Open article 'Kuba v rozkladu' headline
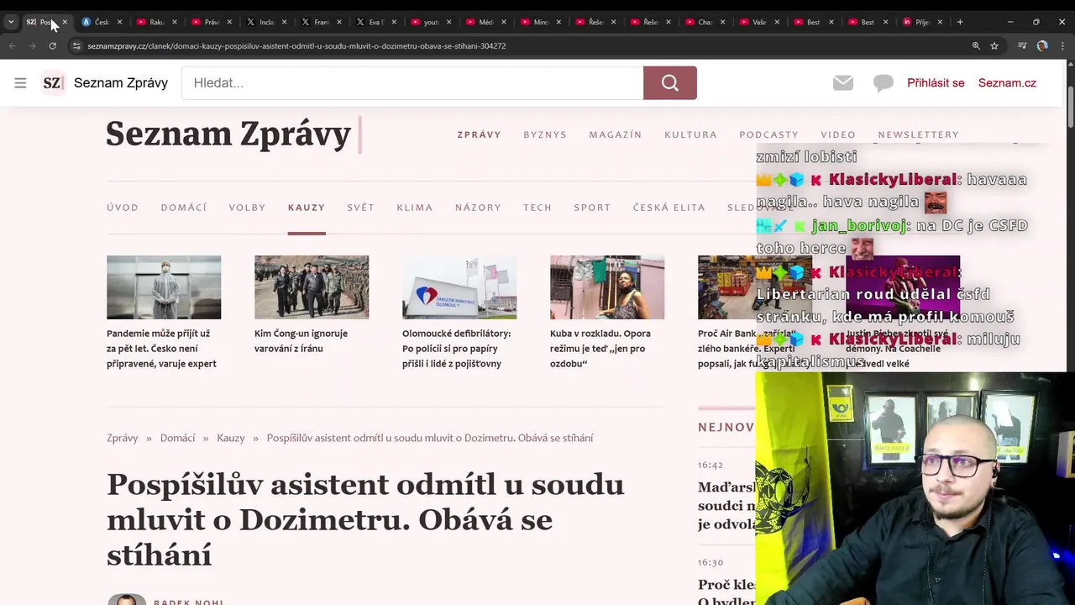The height and width of the screenshot is (605, 1075). point(600,349)
